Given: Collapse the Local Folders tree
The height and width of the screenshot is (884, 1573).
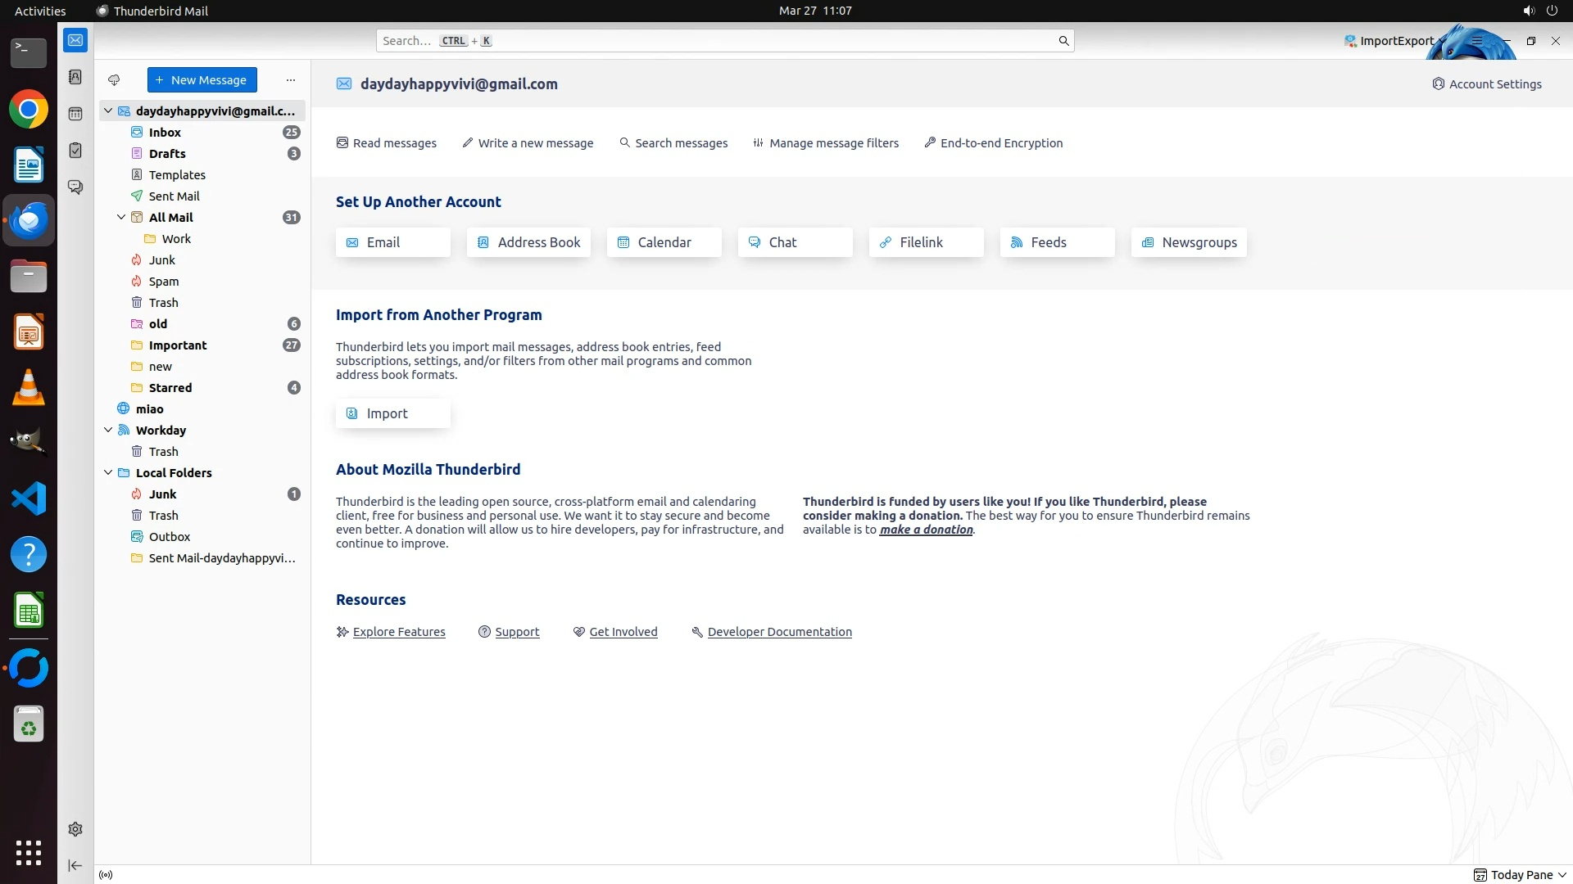Looking at the screenshot, I should [108, 473].
